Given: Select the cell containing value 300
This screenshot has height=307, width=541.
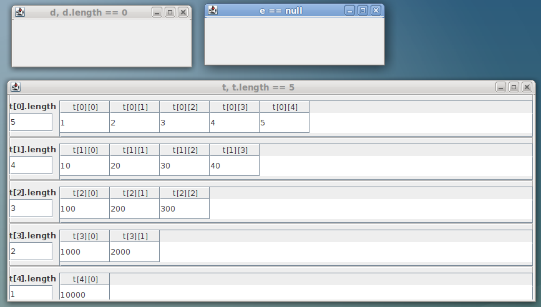Looking at the screenshot, I should click(x=184, y=209).
